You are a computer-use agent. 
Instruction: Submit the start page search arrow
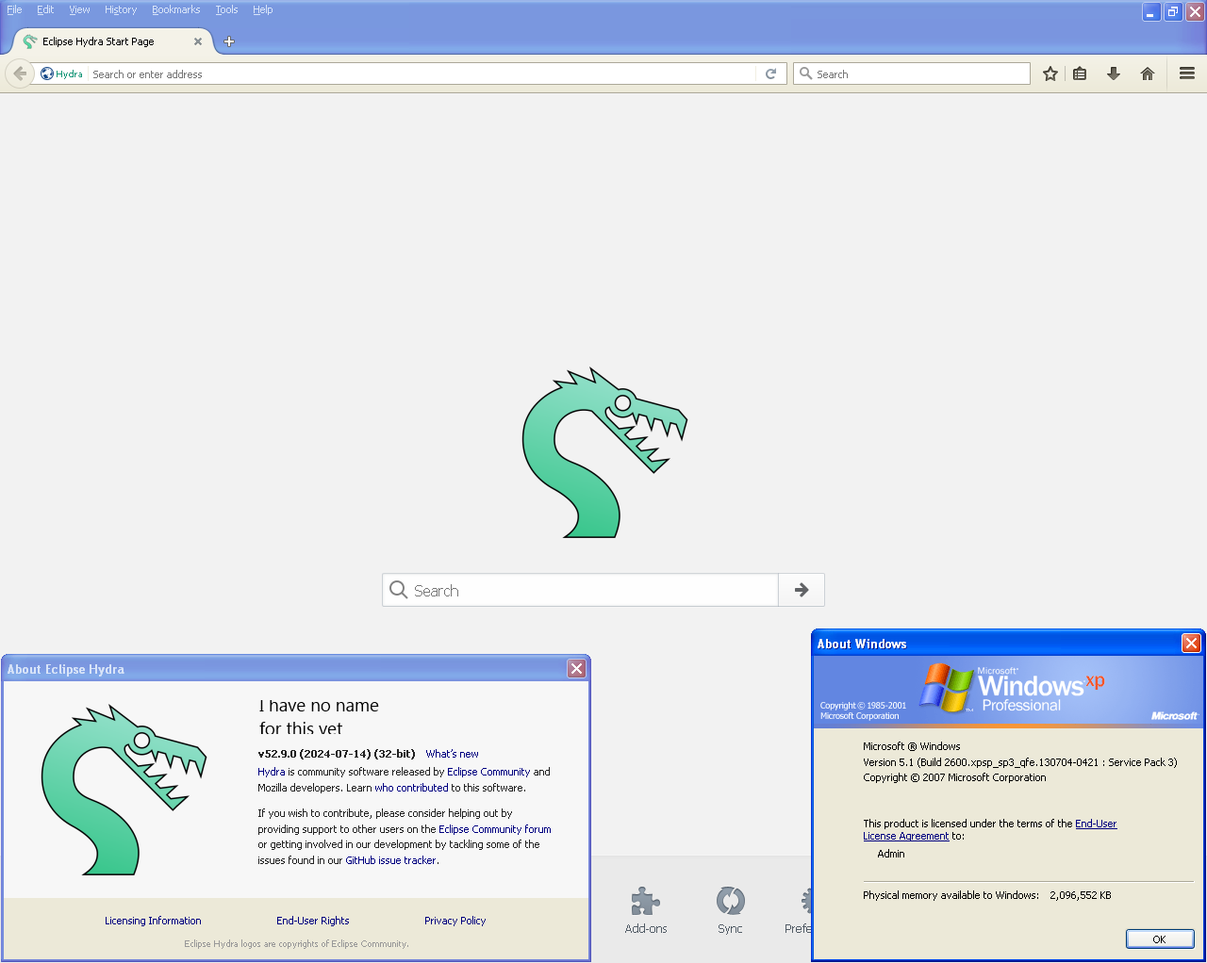click(802, 590)
